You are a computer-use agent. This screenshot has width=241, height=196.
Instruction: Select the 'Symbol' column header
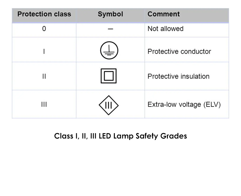click(110, 14)
